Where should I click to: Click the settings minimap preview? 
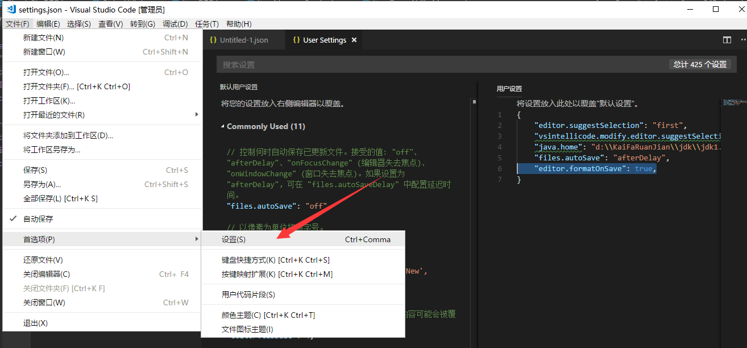tap(733, 102)
